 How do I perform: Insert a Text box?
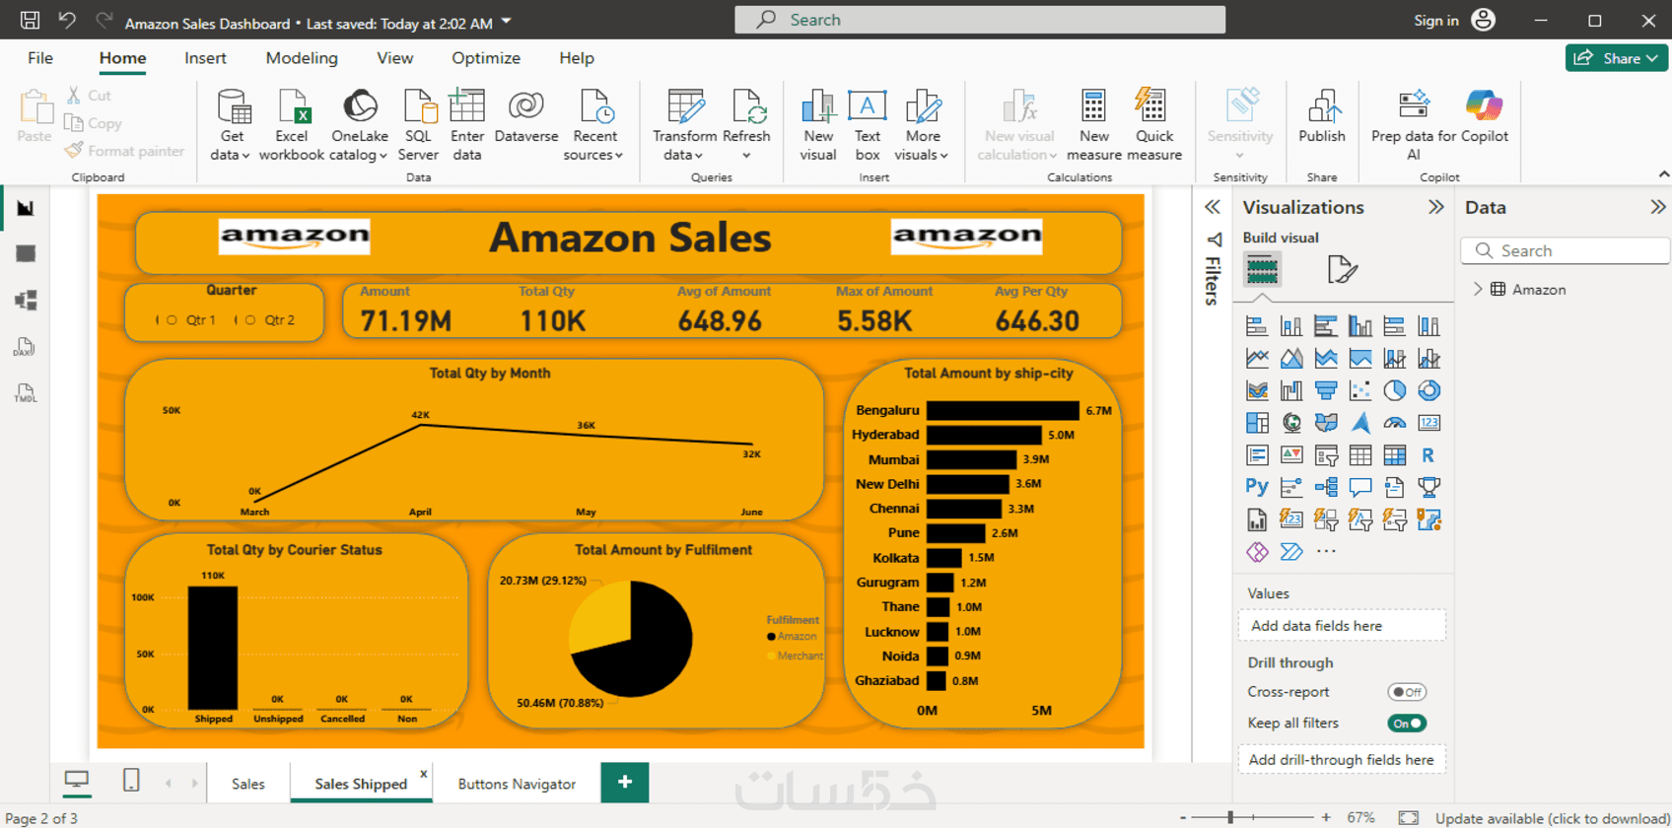[868, 125]
